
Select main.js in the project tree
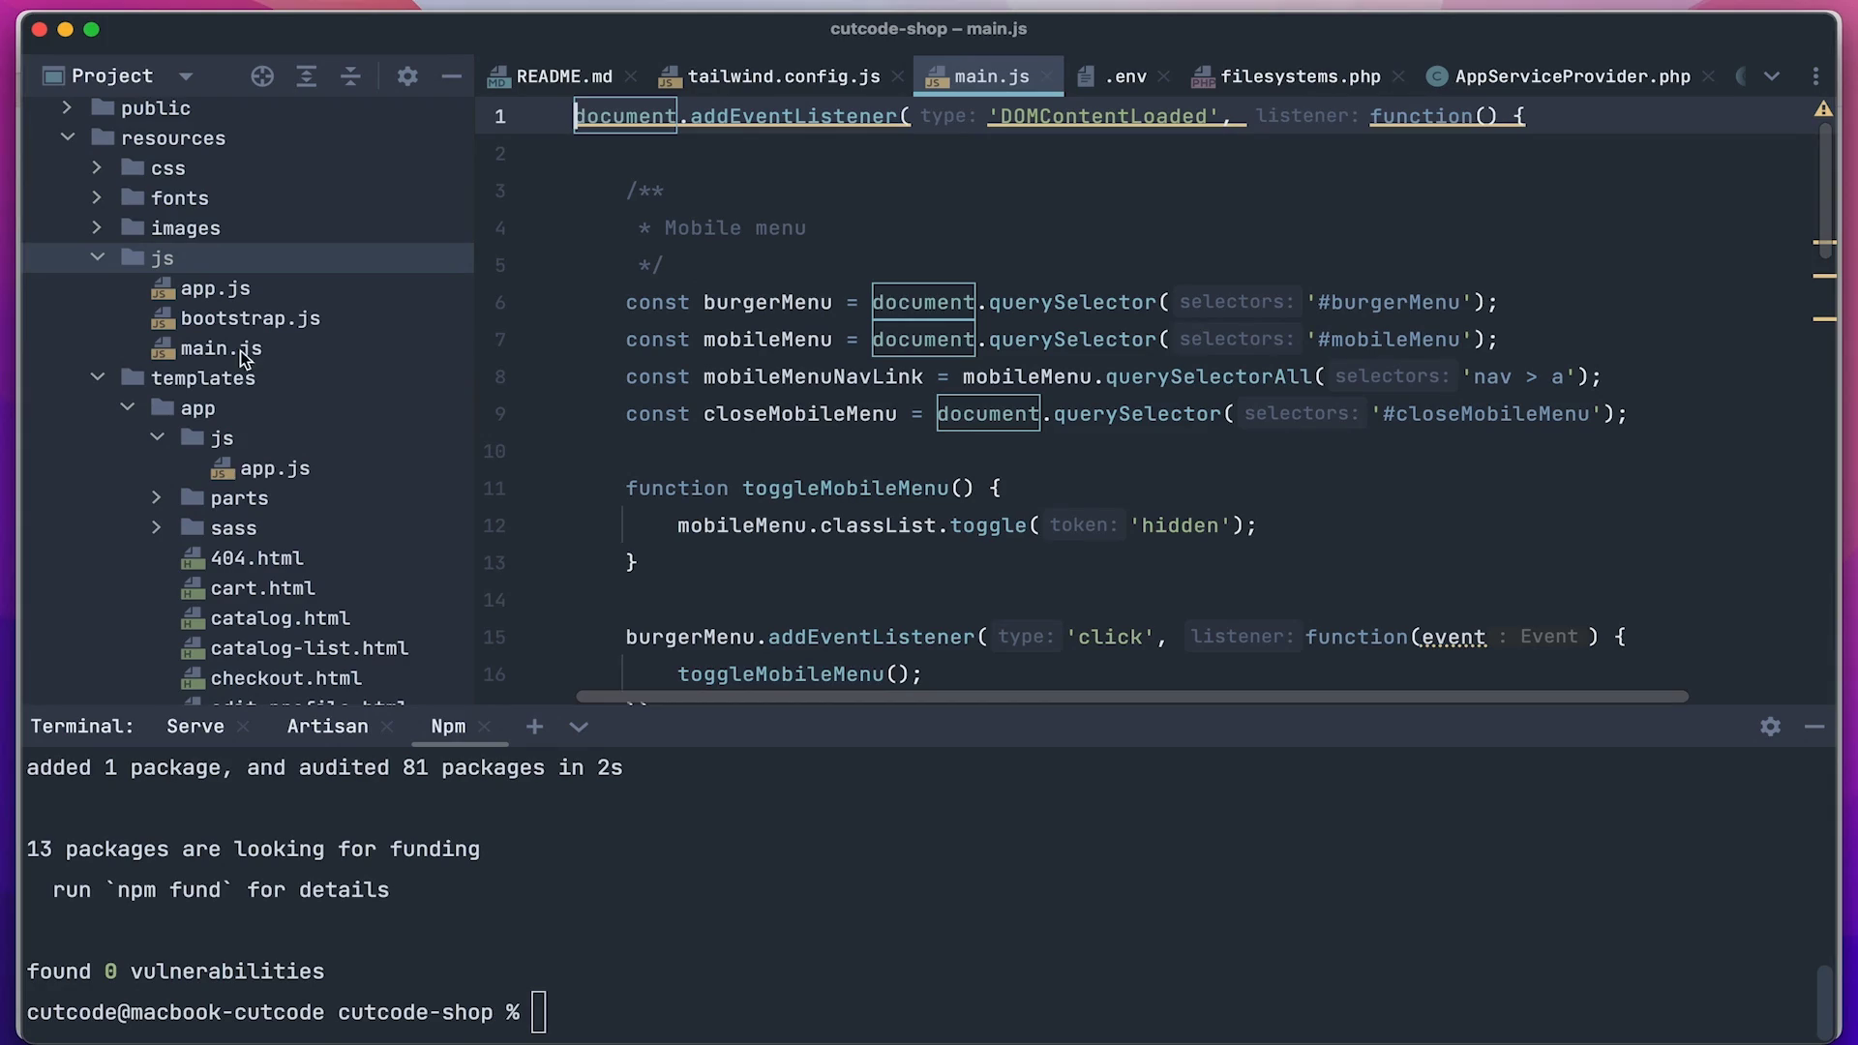pyautogui.click(x=222, y=348)
